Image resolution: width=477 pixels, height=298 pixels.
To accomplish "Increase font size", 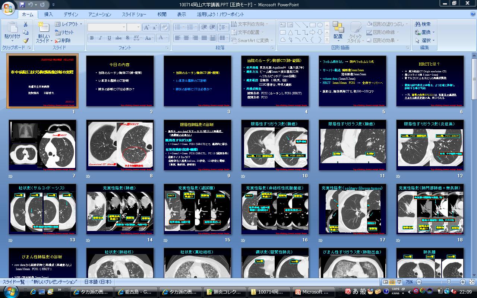I will coord(147,28).
